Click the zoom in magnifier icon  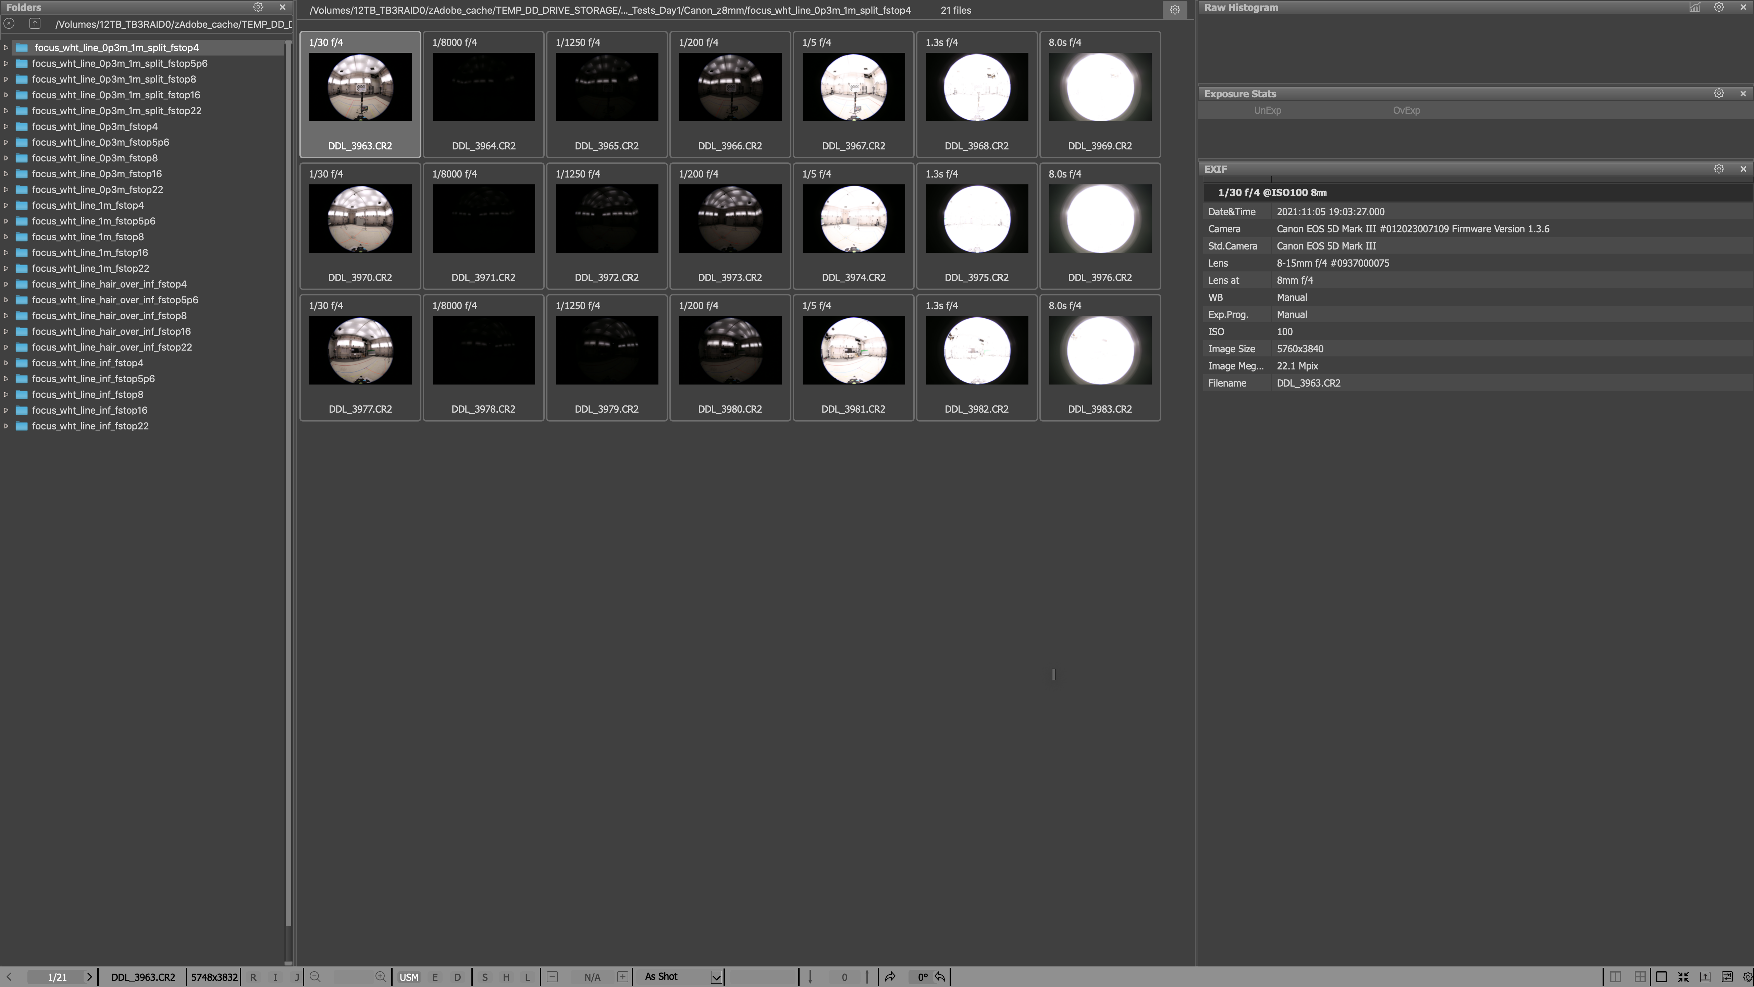[381, 977]
